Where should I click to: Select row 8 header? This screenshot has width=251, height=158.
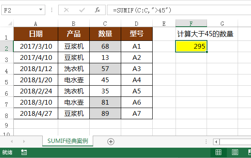[x=6, y=113]
